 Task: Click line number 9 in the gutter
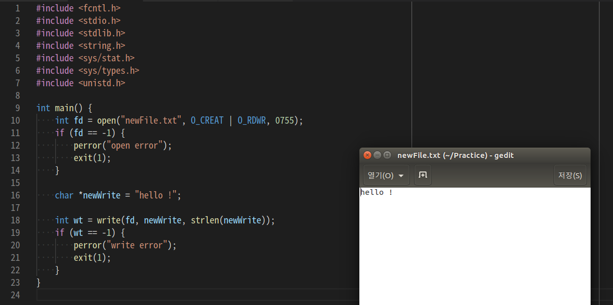[18, 108]
